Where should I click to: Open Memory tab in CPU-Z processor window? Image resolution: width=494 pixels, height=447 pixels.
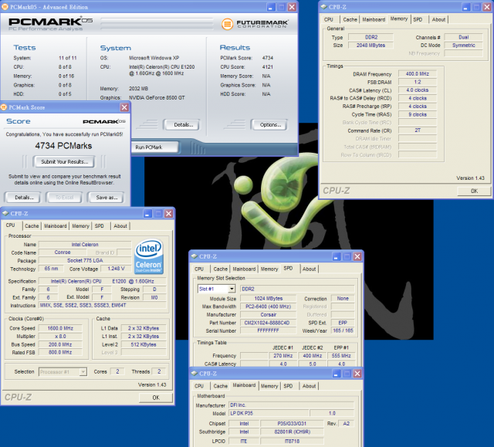click(x=80, y=226)
